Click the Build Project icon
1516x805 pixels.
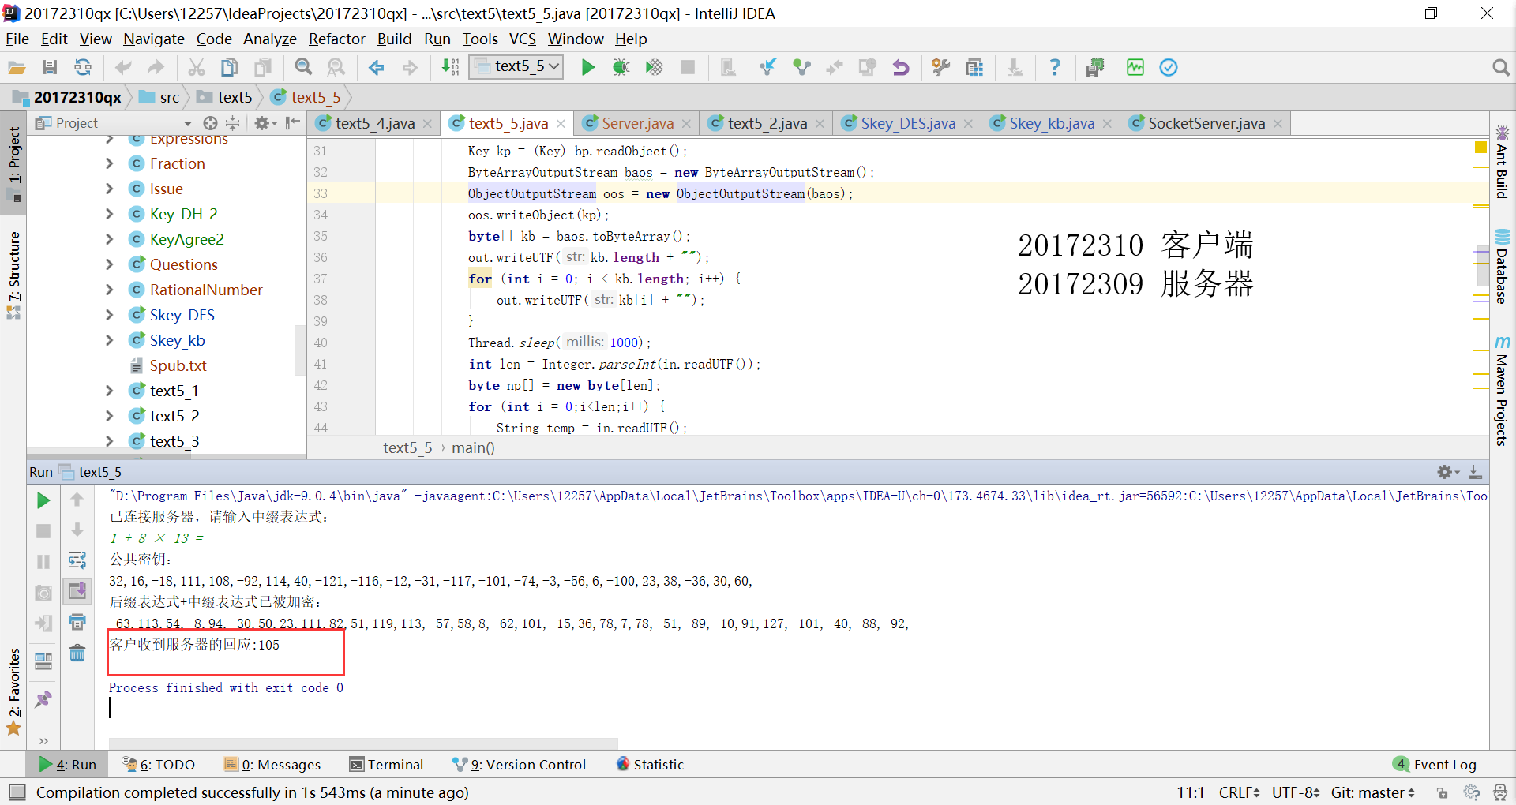[x=450, y=68]
